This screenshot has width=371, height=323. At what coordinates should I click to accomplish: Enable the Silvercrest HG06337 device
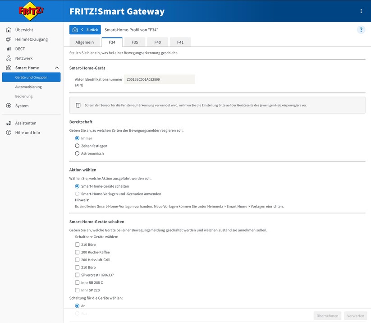(77, 275)
